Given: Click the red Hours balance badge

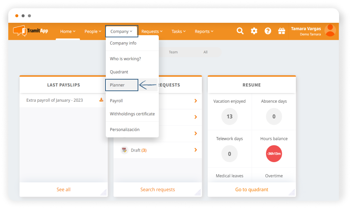Looking at the screenshot, I should pos(274,154).
